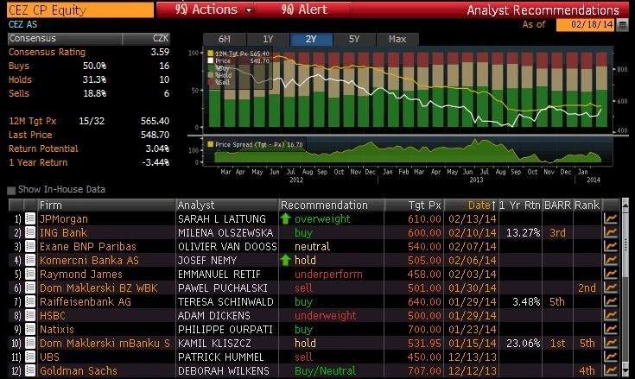Open ING Bank row document icon

(30, 232)
